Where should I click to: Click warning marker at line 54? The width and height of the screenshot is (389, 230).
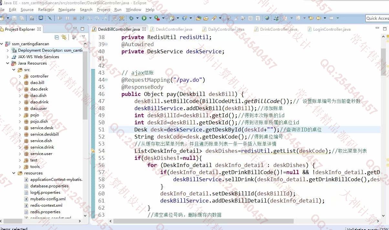93,151
